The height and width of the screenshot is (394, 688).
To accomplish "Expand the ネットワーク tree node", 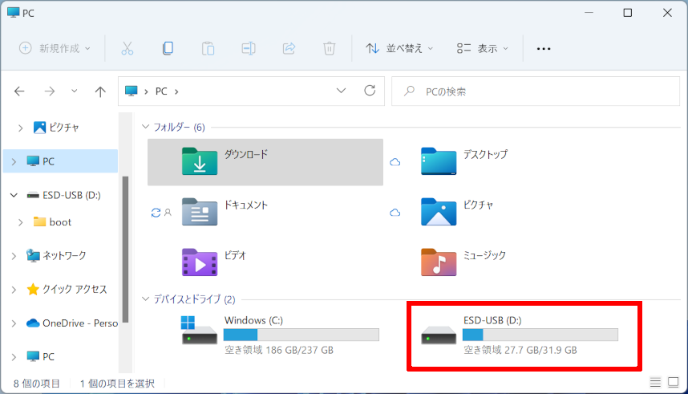I will click(x=14, y=256).
